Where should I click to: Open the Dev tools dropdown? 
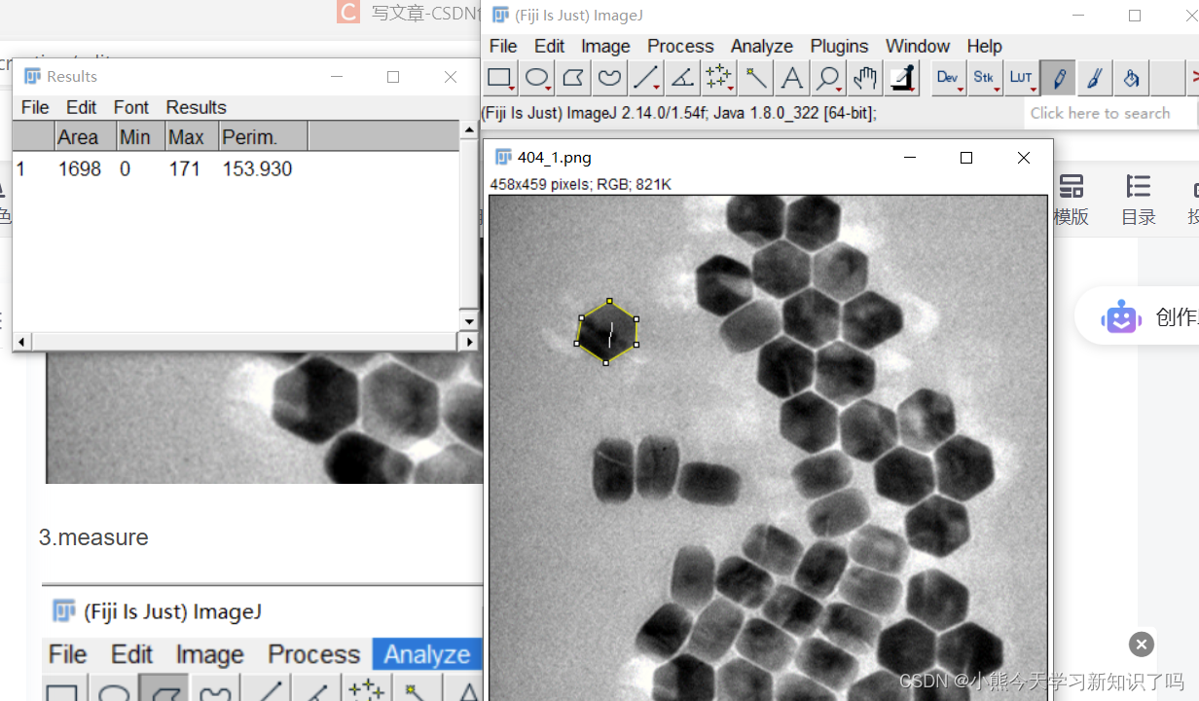tap(948, 78)
